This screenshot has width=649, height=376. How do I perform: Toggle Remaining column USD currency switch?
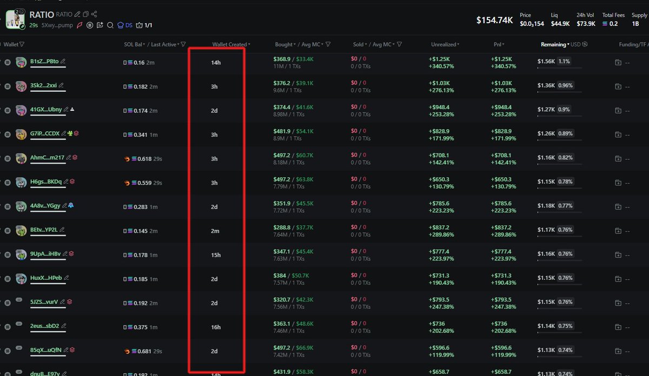click(x=585, y=44)
